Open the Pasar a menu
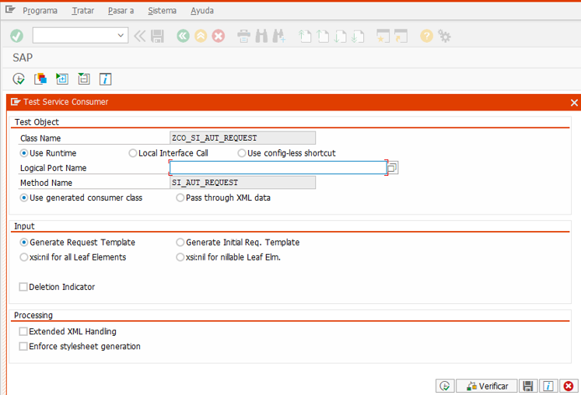The height and width of the screenshot is (395, 581). (121, 11)
